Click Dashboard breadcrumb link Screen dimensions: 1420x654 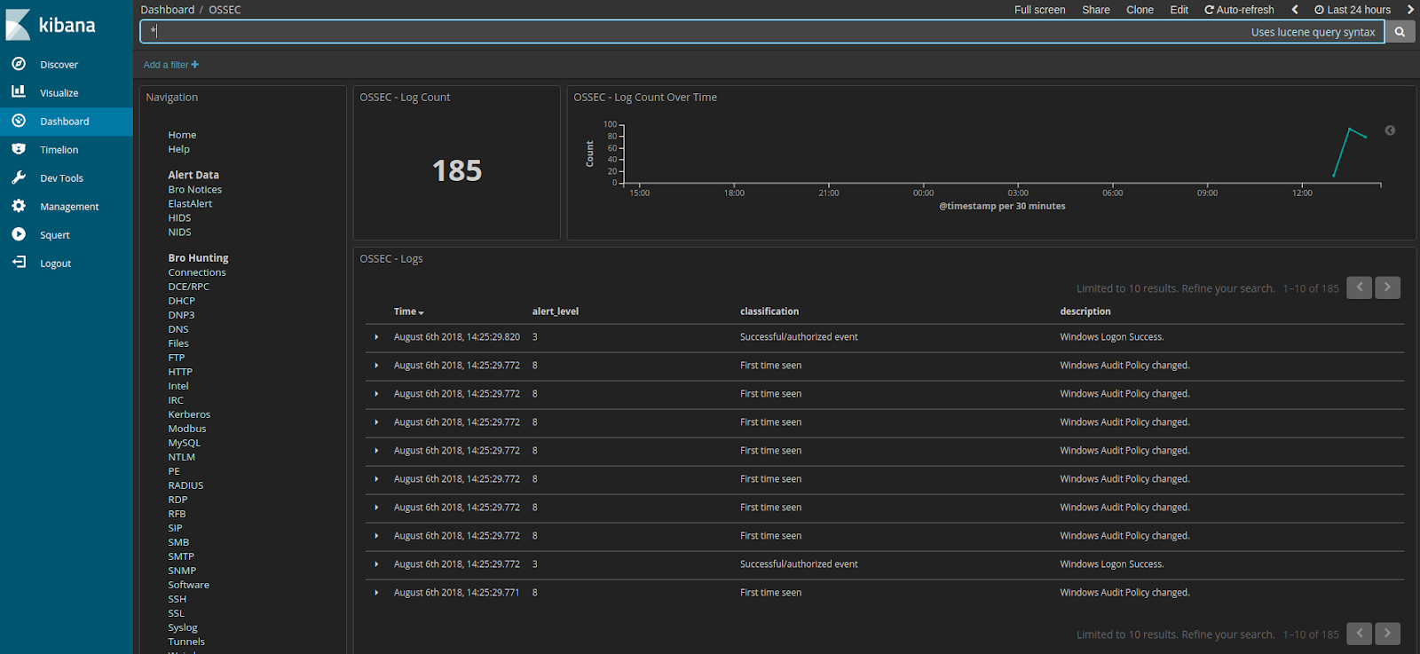tap(167, 10)
